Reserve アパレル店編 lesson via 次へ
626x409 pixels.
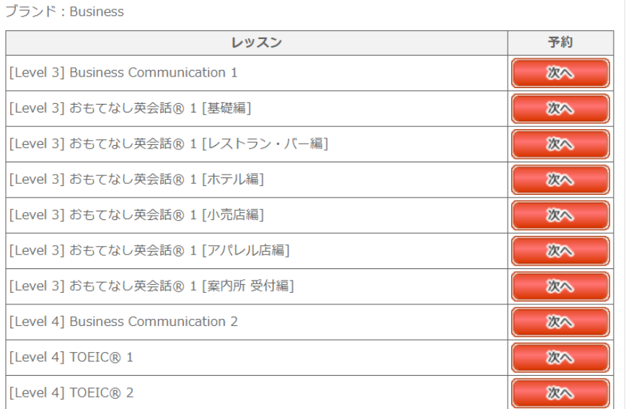560,251
